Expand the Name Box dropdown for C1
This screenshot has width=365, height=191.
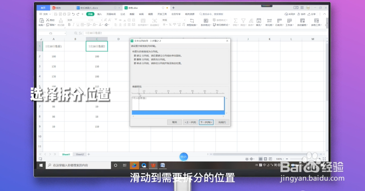(x=65, y=33)
